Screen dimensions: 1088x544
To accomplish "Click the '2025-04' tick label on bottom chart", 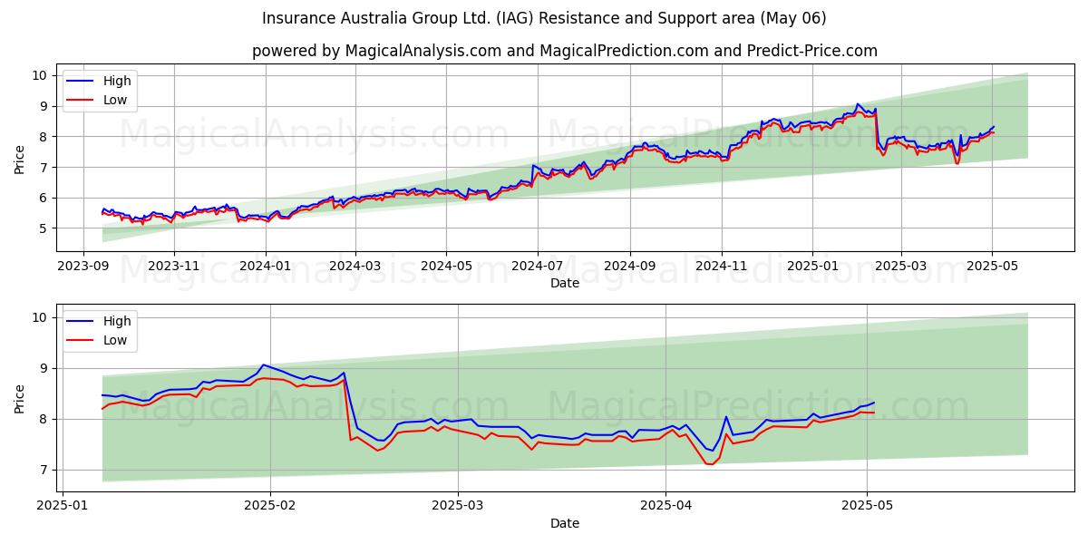I will (666, 507).
